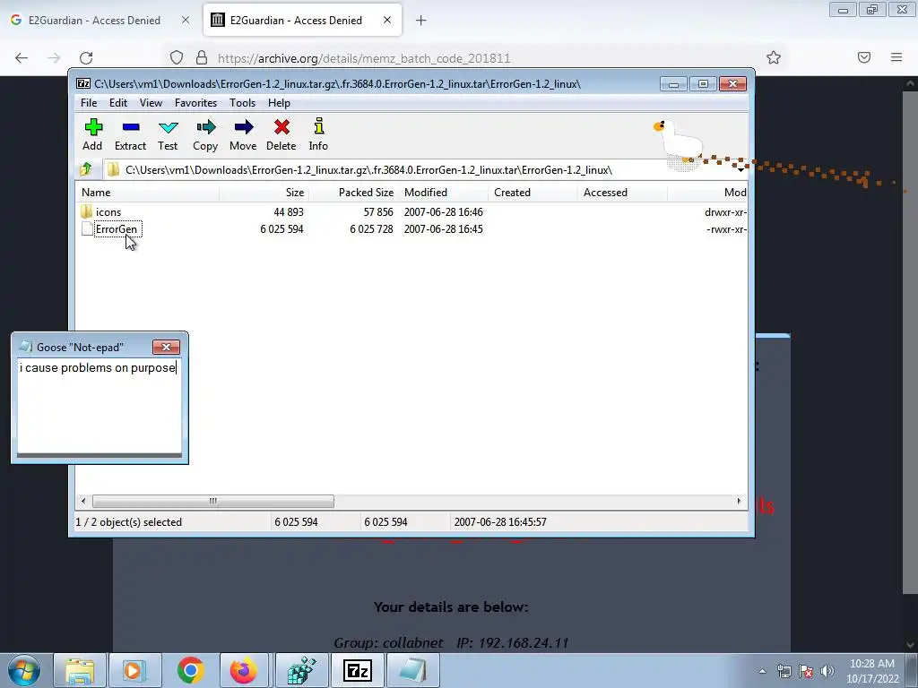Image resolution: width=918 pixels, height=688 pixels.
Task: Click the Action Center flag tray icon
Action: pos(806,671)
